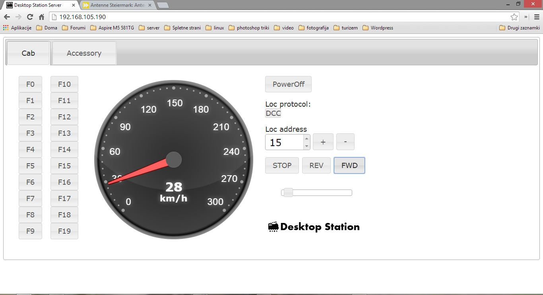Click the plus button next to address

[x=323, y=142]
